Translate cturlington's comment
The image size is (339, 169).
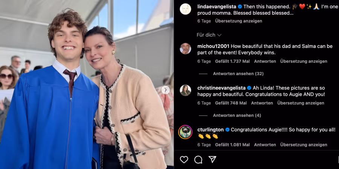[x=304, y=145]
